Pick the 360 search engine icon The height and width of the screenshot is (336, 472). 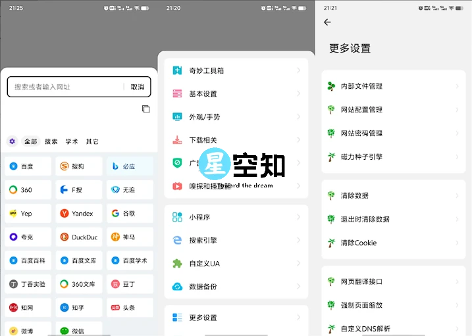click(13, 189)
